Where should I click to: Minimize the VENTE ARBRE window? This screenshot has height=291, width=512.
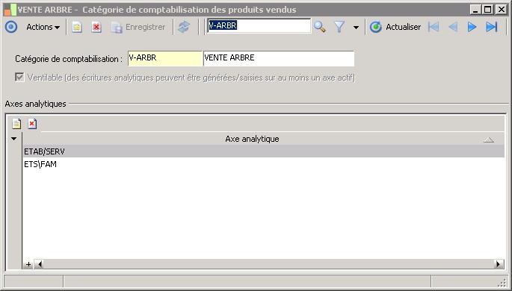475,10
